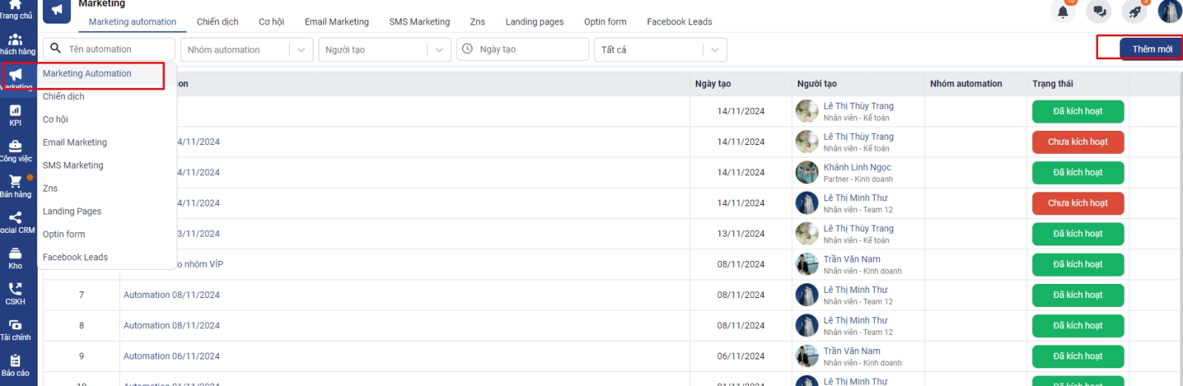Open the CSKH phone icon in sidebar
1183x386 pixels.
click(16, 293)
